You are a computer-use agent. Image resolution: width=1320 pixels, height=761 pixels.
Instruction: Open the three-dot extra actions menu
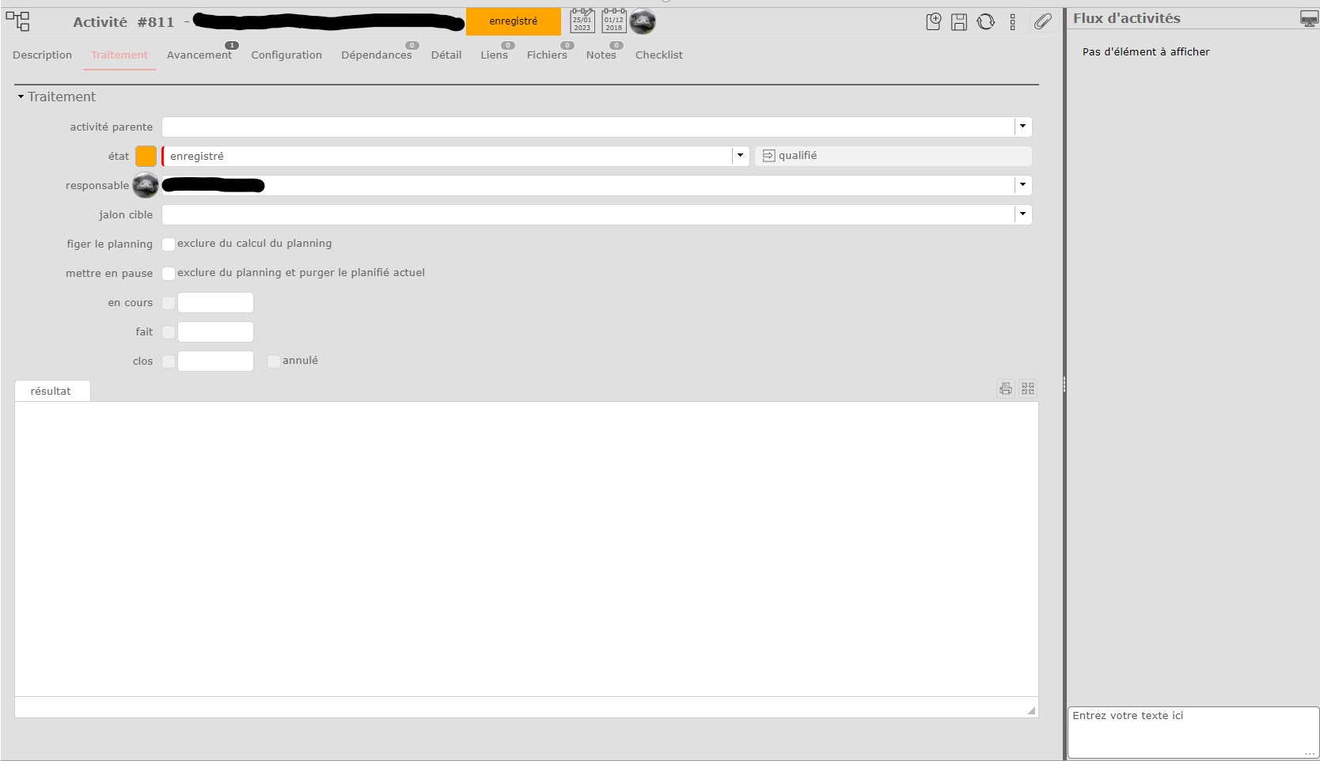click(1013, 22)
